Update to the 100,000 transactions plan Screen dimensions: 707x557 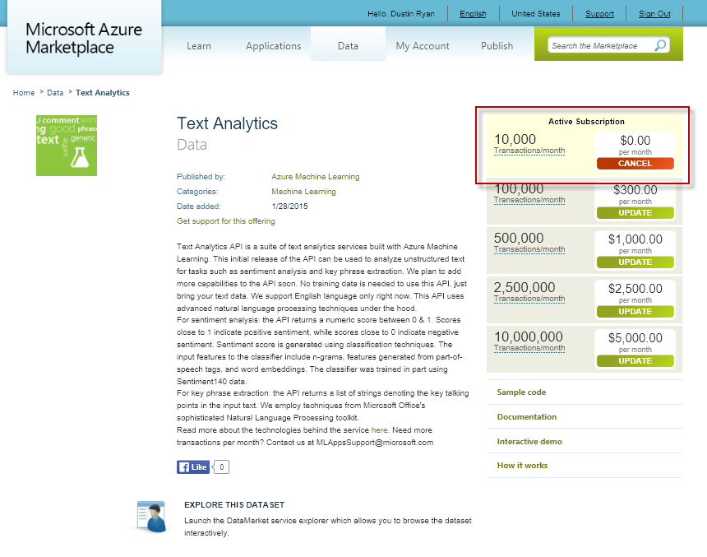point(635,213)
